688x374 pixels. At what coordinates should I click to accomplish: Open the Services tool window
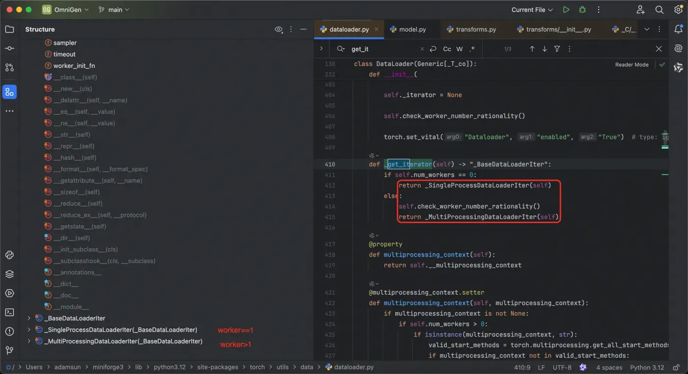click(9, 293)
